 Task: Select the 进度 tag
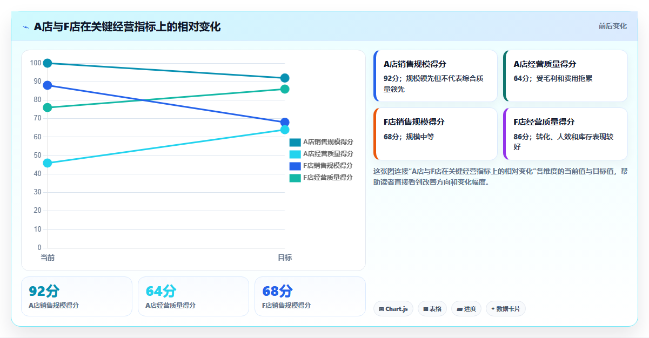coord(466,309)
